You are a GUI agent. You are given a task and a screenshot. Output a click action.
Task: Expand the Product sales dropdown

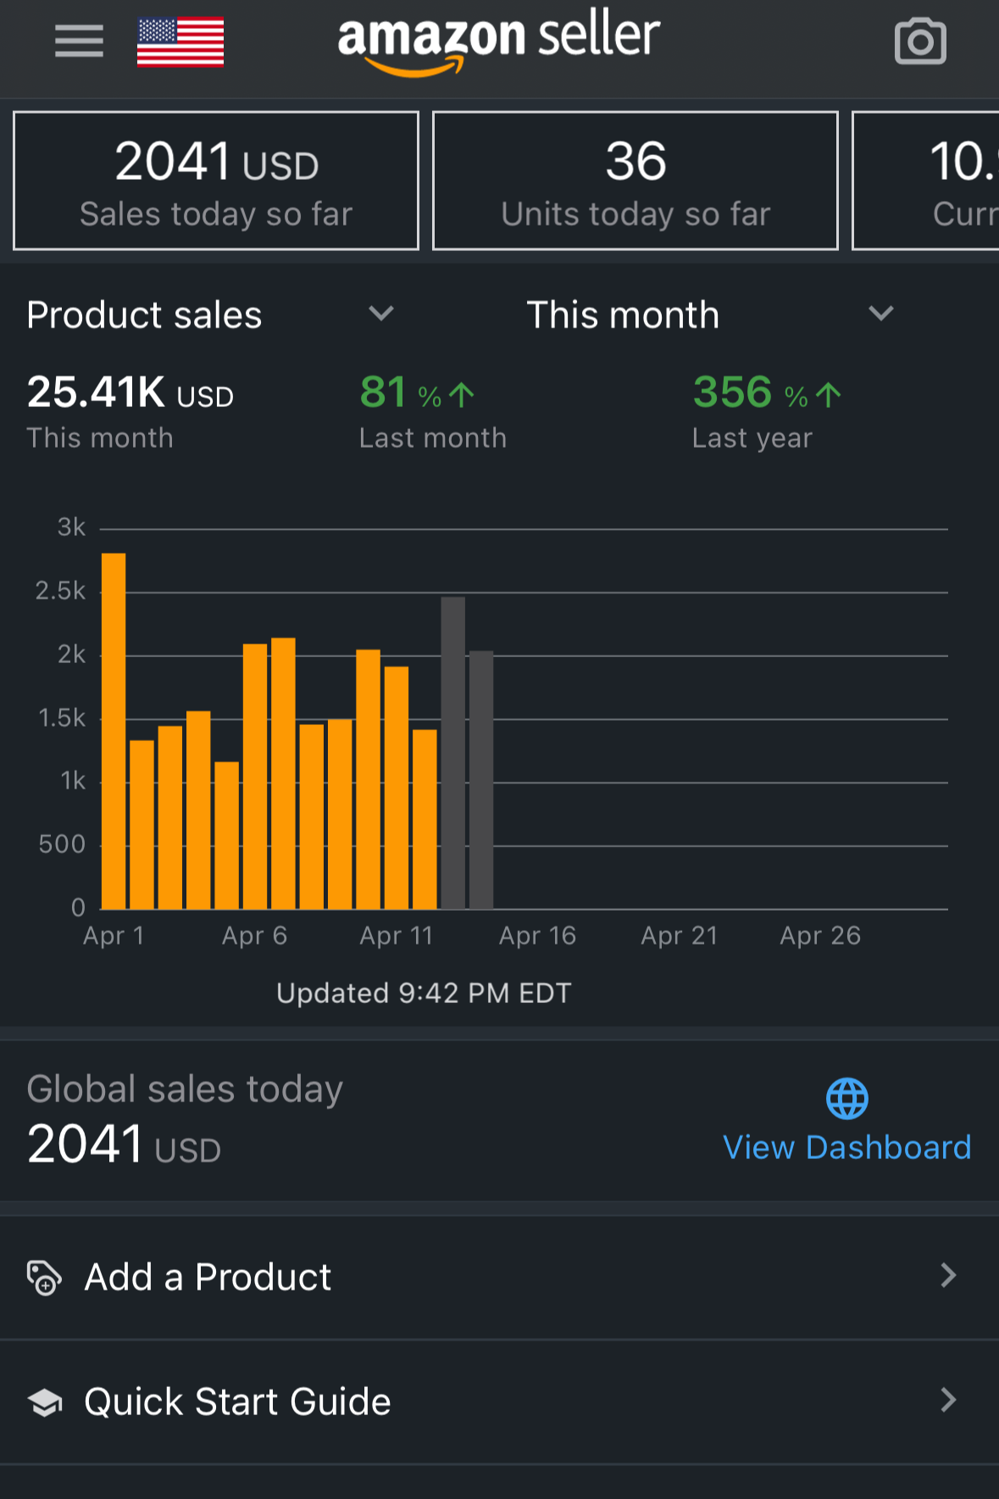click(x=380, y=315)
